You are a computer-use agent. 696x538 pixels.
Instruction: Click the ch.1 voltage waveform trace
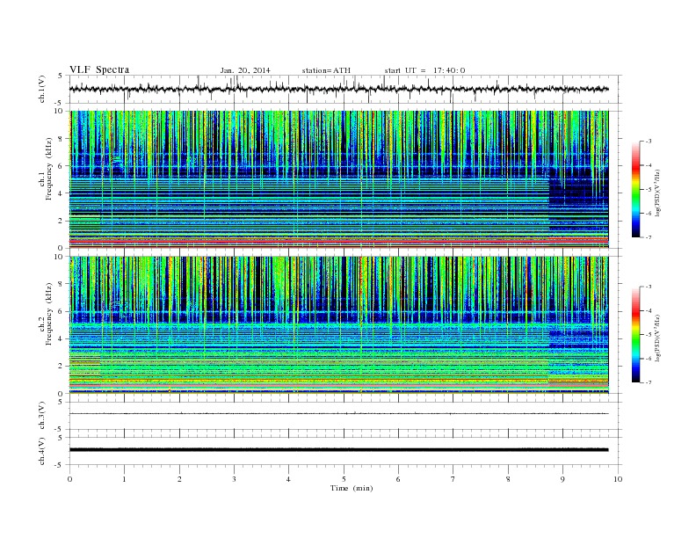(x=338, y=89)
